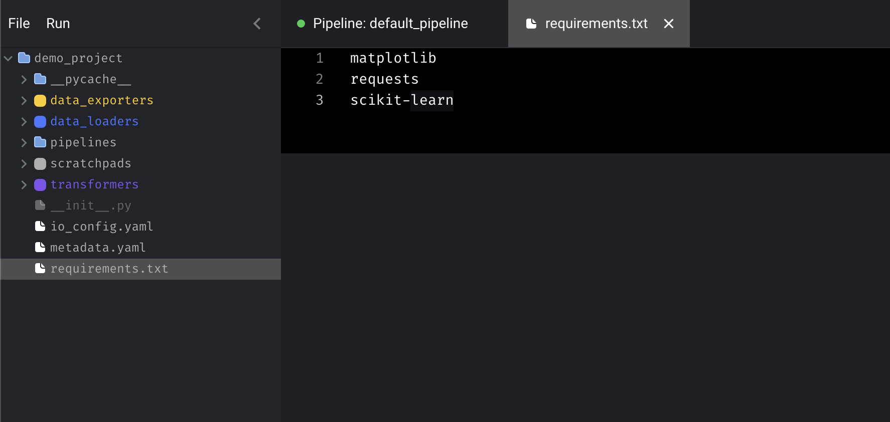Place cursor on the requests line
Viewport: 890px width, 422px height.
(385, 79)
